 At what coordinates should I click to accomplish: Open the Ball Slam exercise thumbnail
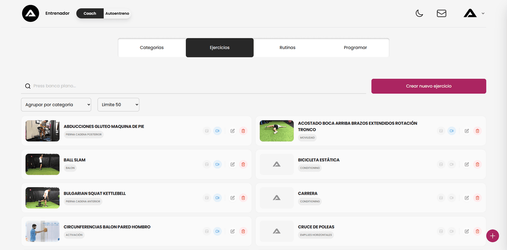[x=42, y=164]
